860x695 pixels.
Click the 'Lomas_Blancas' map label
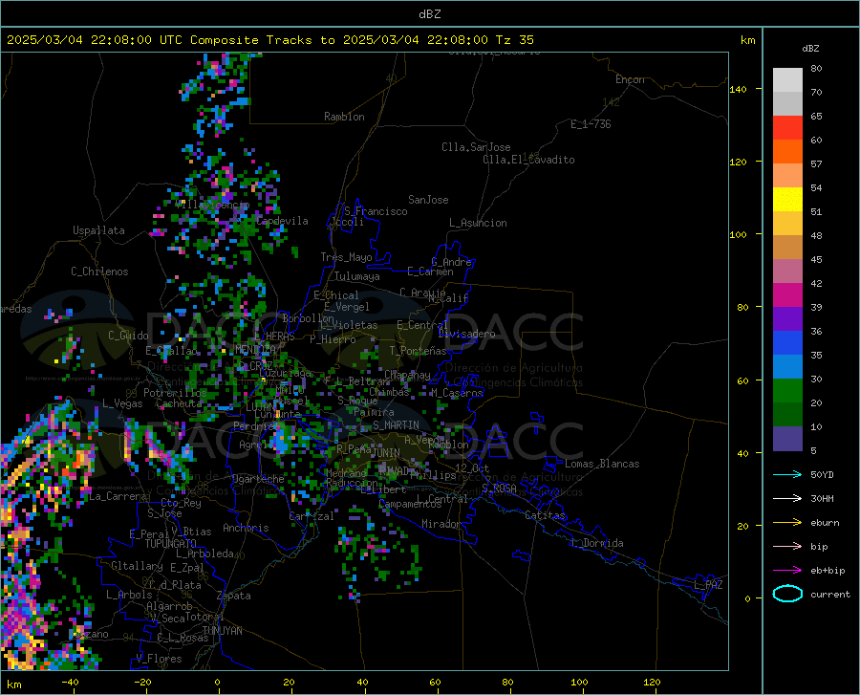(x=602, y=464)
